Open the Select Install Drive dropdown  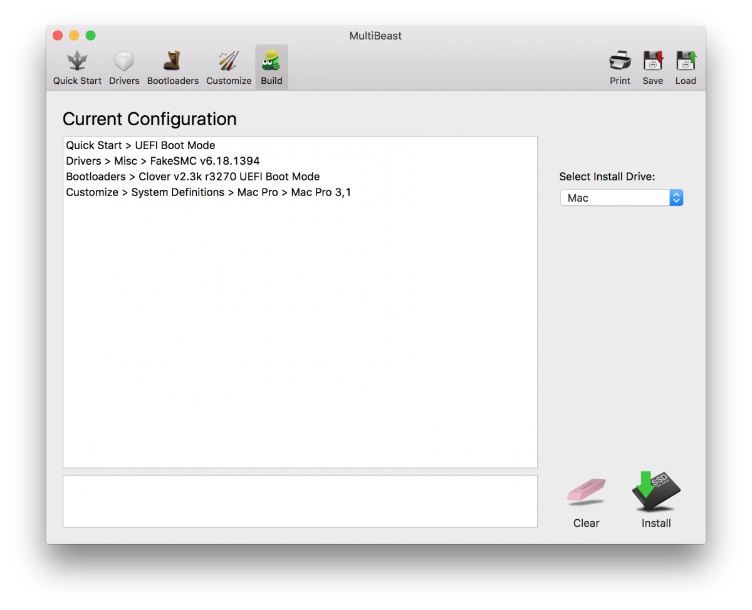[x=622, y=198]
